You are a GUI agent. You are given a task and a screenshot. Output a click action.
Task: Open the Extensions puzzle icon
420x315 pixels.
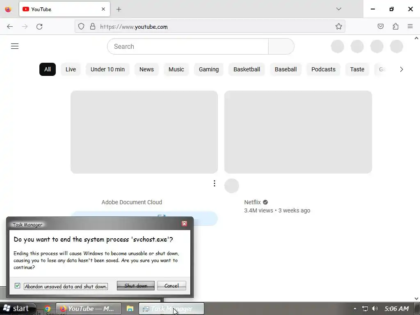coord(395,27)
